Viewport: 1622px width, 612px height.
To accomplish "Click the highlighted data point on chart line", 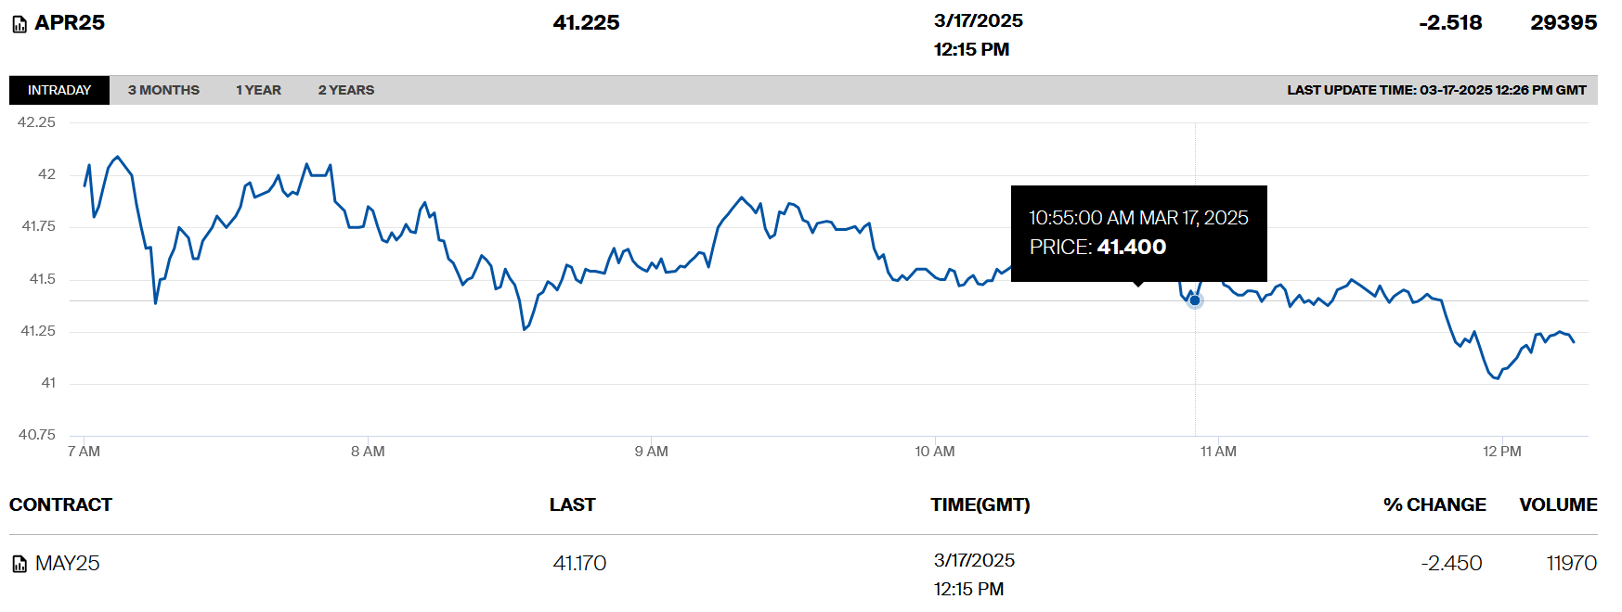I will click(x=1195, y=300).
